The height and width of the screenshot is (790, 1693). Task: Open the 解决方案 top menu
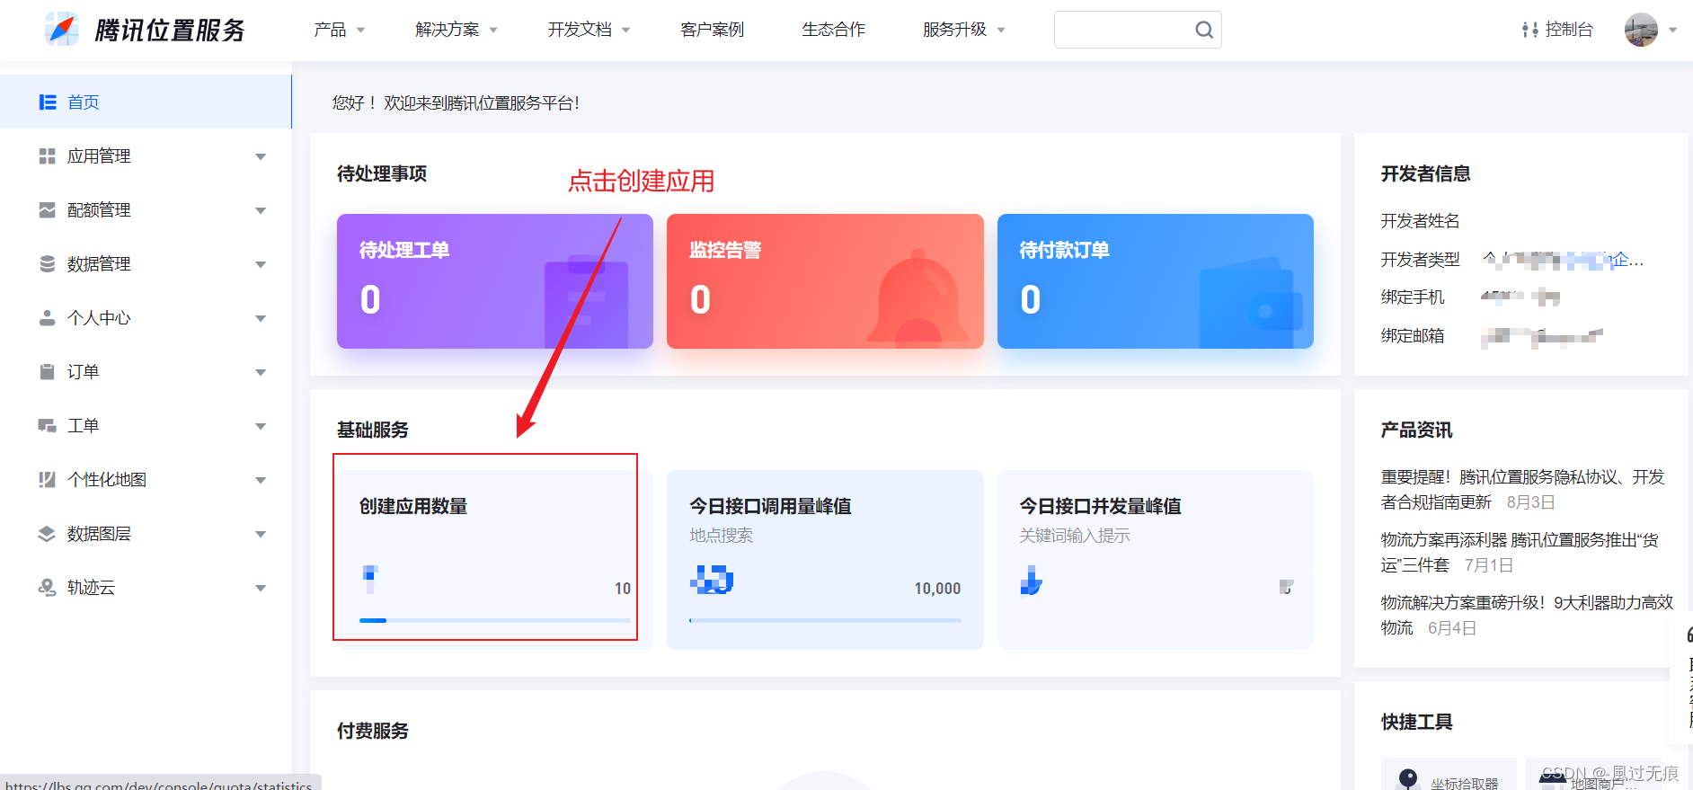point(456,30)
